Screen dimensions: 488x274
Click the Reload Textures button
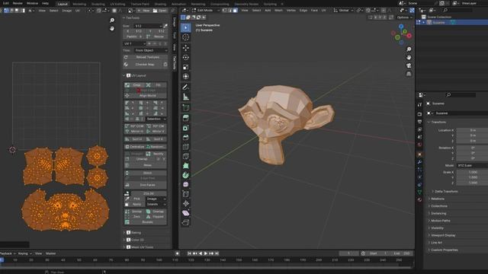point(146,58)
